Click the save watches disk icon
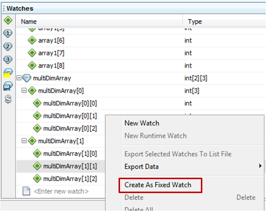This screenshot has width=266, height=211. (x=8, y=86)
